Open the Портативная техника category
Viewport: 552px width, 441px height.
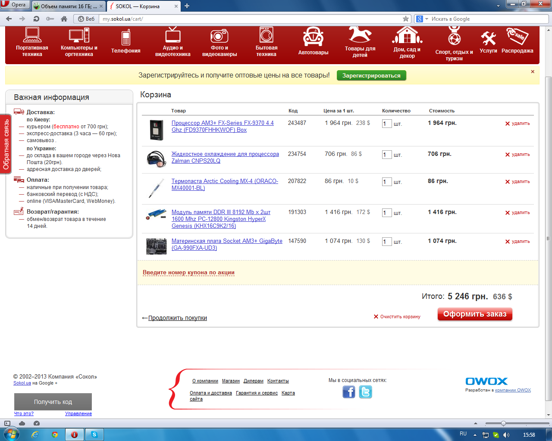(x=32, y=42)
